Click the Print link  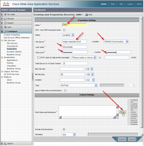pos(90,15)
